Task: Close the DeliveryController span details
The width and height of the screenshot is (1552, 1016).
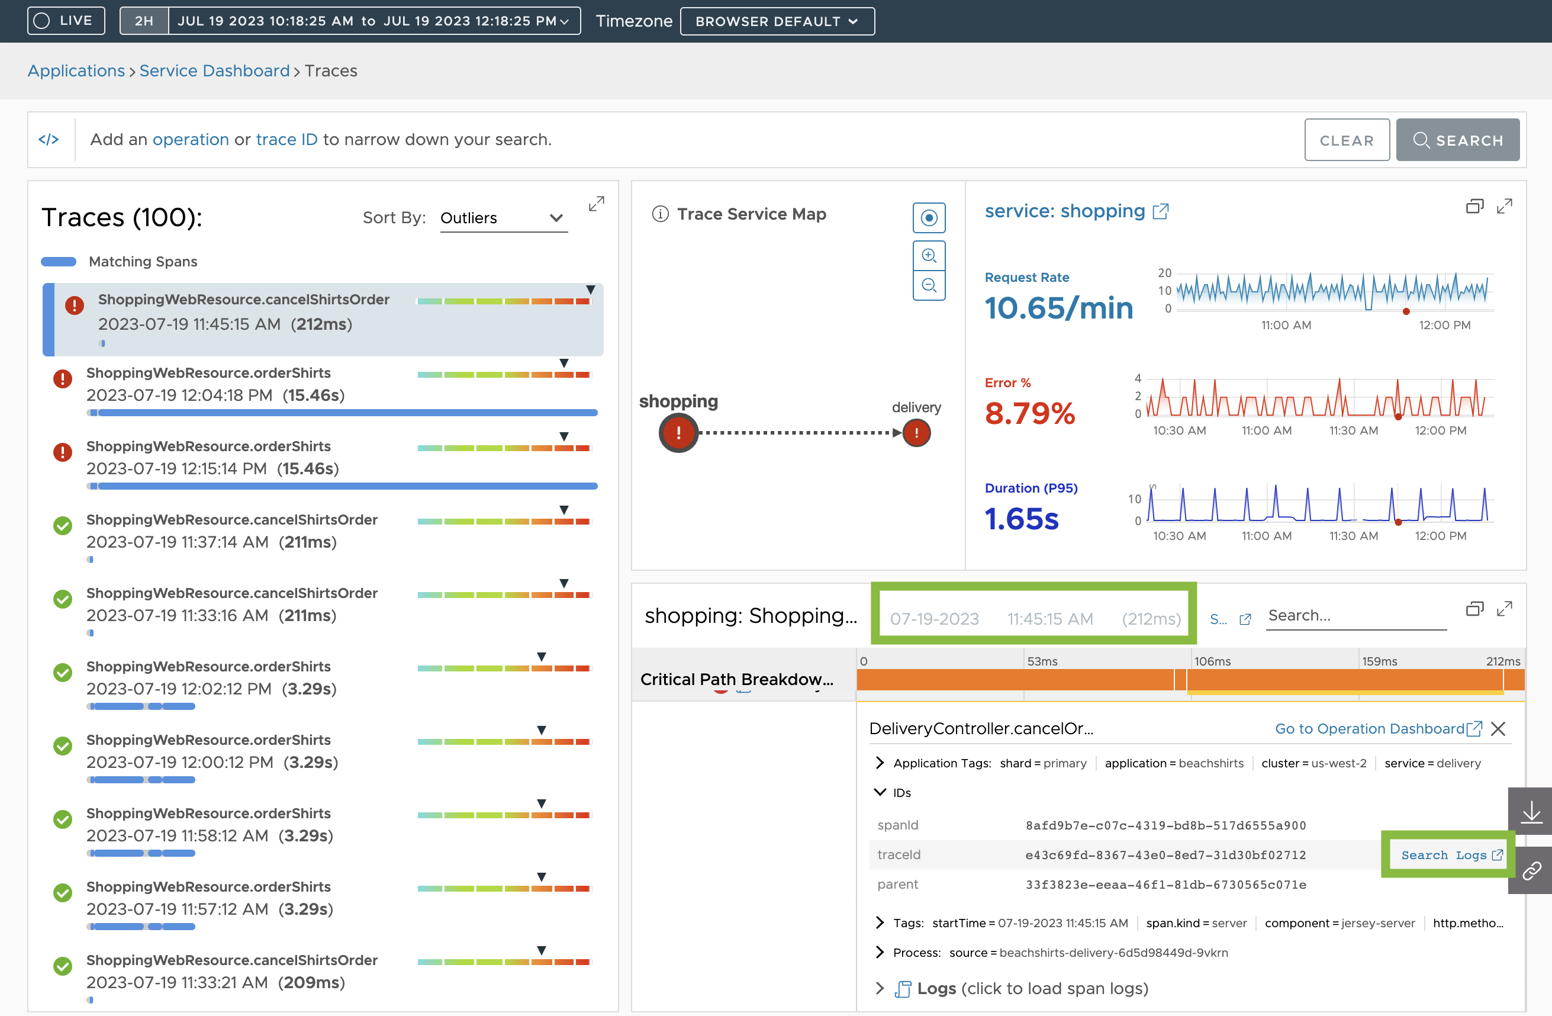Action: click(x=1498, y=728)
